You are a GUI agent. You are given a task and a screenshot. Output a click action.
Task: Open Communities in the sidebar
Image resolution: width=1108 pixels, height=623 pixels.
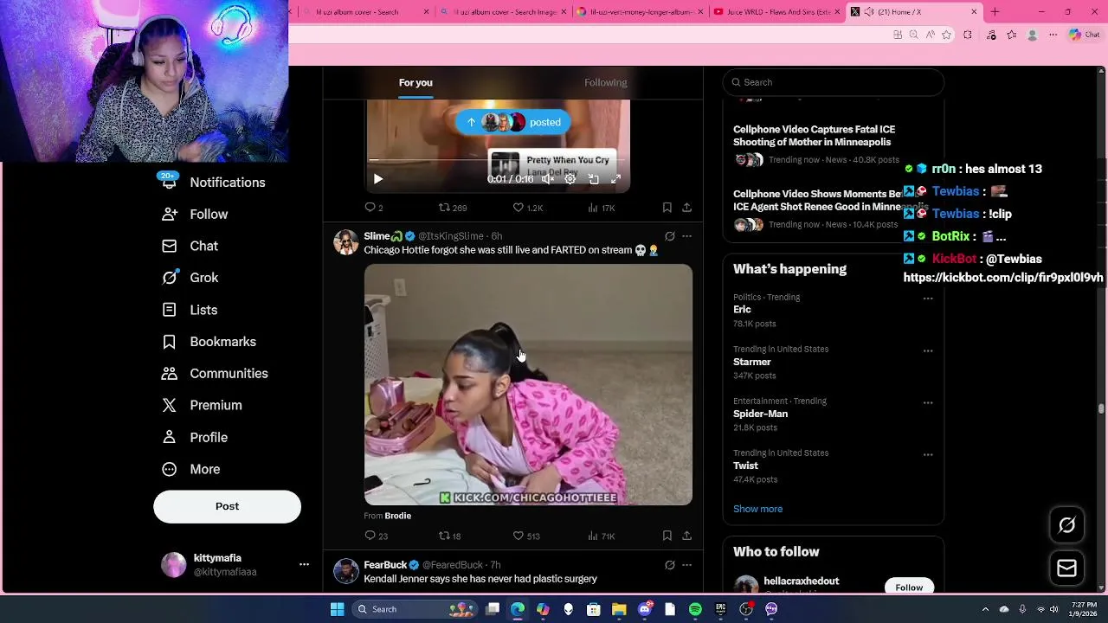(x=215, y=374)
